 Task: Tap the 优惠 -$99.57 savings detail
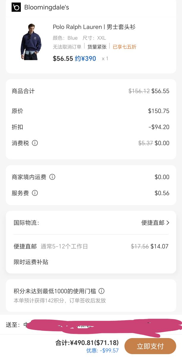point(103,351)
